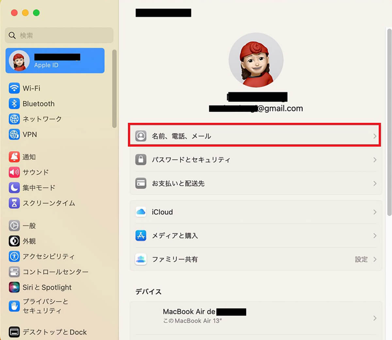The width and height of the screenshot is (392, 340).
Task: Click the パスワードとセキュリティ lock icon
Action: click(141, 160)
